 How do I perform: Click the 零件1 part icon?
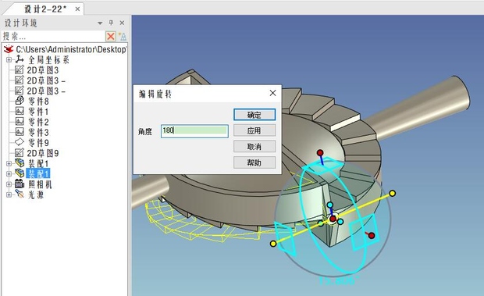(20, 111)
